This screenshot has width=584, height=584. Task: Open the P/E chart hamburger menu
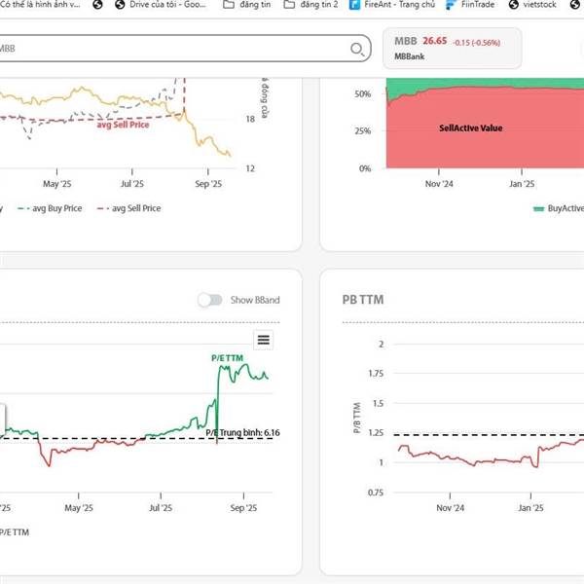264,340
